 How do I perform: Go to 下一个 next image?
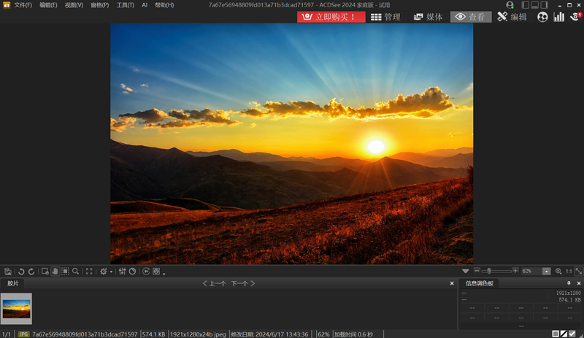[243, 283]
